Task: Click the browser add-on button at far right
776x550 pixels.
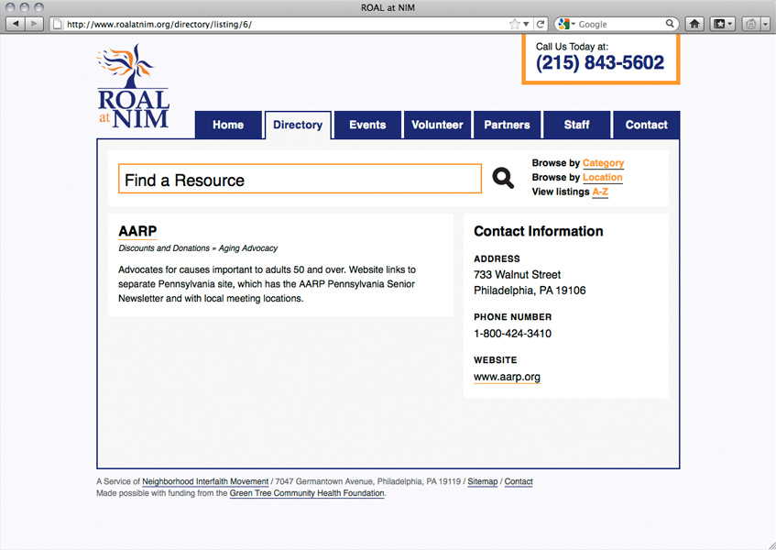Action: (x=756, y=24)
